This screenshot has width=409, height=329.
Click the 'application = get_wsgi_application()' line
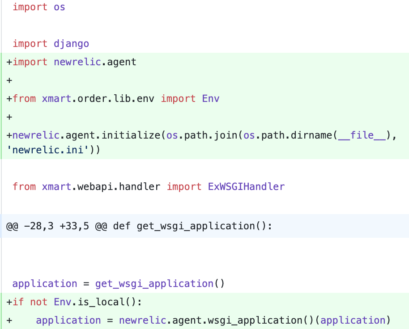[119, 283]
